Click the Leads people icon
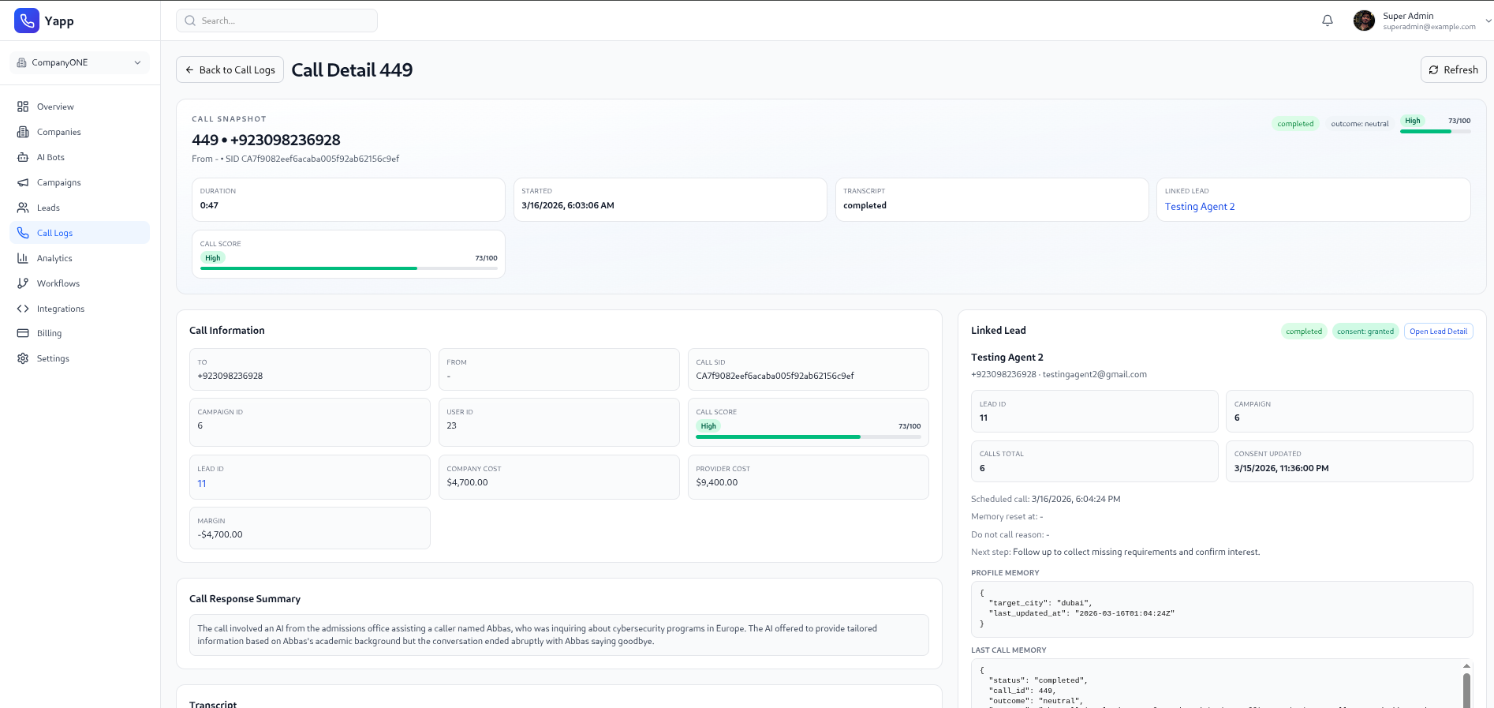This screenshot has height=708, width=1494. [x=23, y=208]
